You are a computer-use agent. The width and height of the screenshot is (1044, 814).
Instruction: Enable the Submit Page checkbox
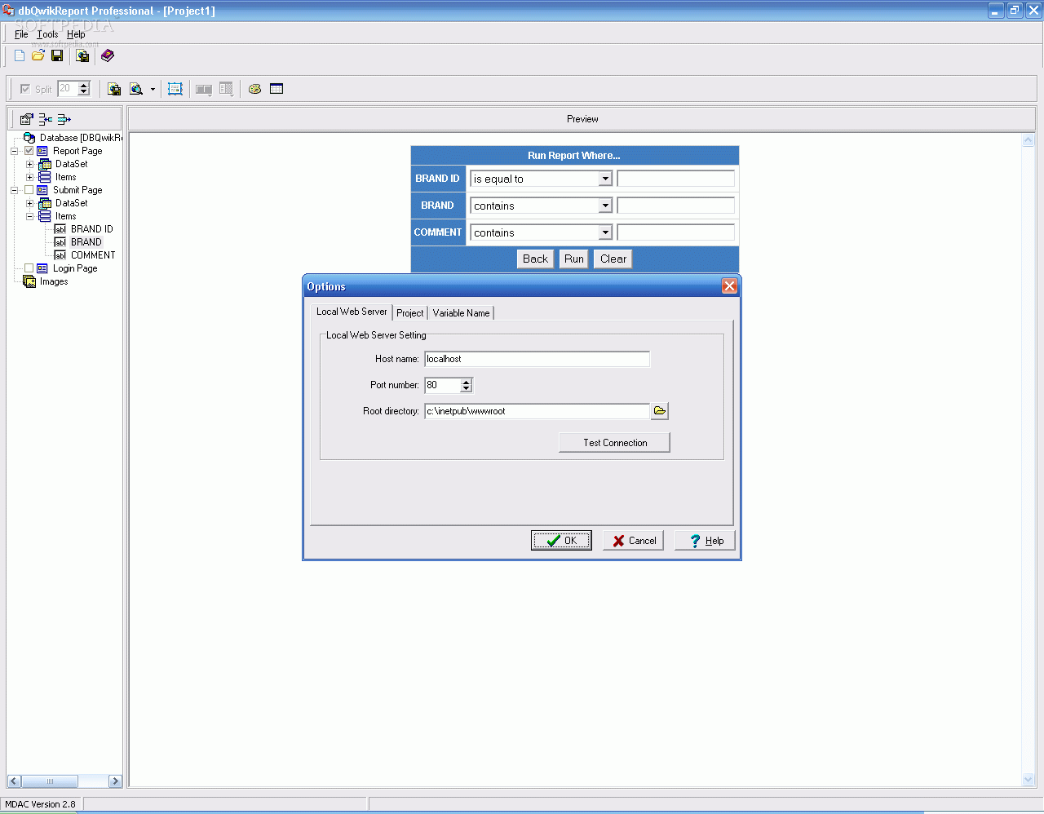[29, 190]
